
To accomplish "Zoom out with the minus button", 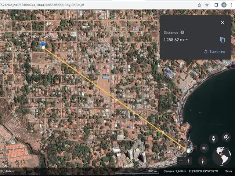I will pyautogui.click(x=180, y=161).
